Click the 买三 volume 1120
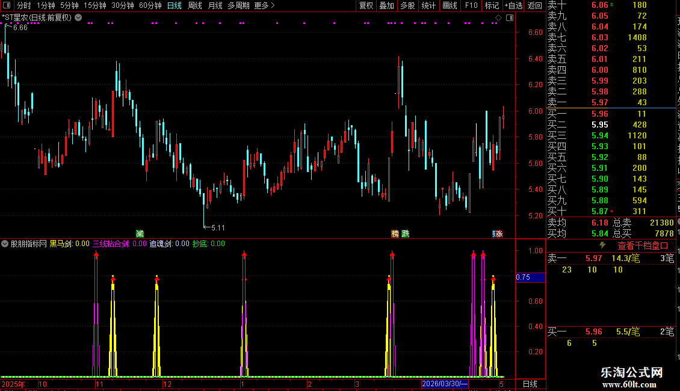Viewport: 680px width, 391px height. point(637,136)
